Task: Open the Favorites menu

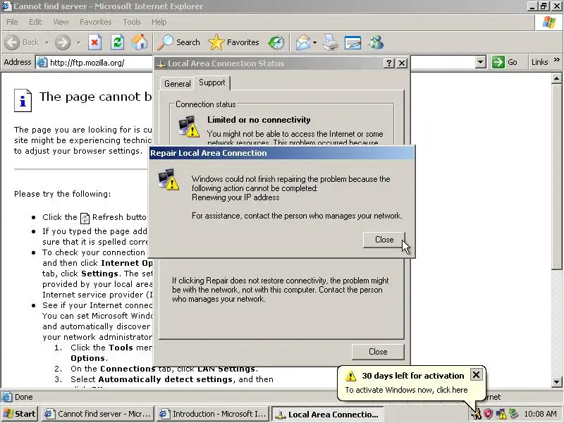Action: 96,22
